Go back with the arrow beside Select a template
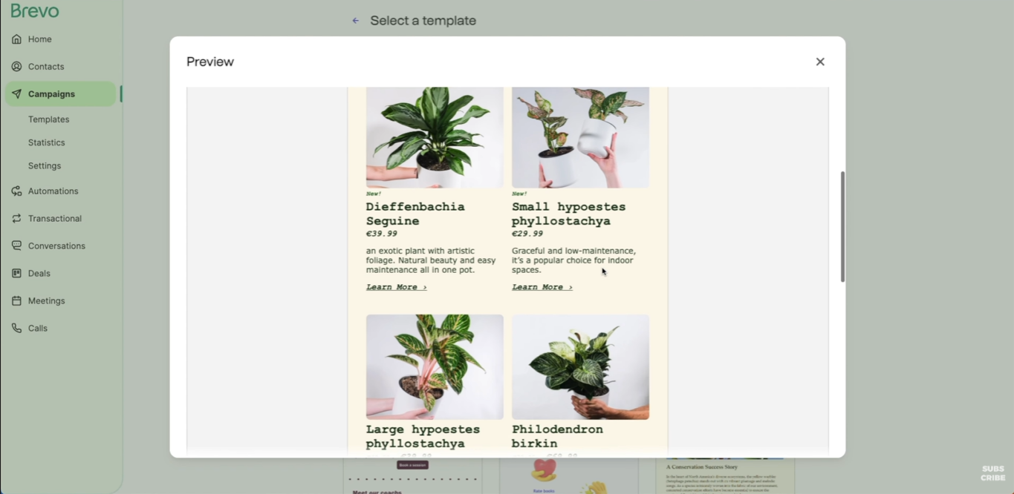The height and width of the screenshot is (494, 1014). [x=356, y=21]
